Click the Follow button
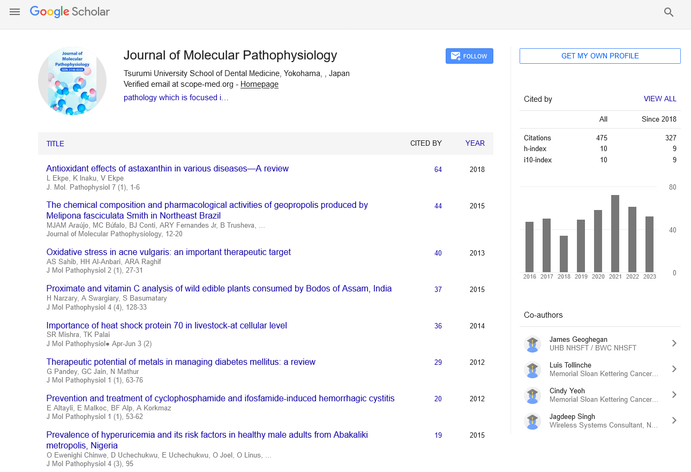691x472 pixels. (469, 56)
